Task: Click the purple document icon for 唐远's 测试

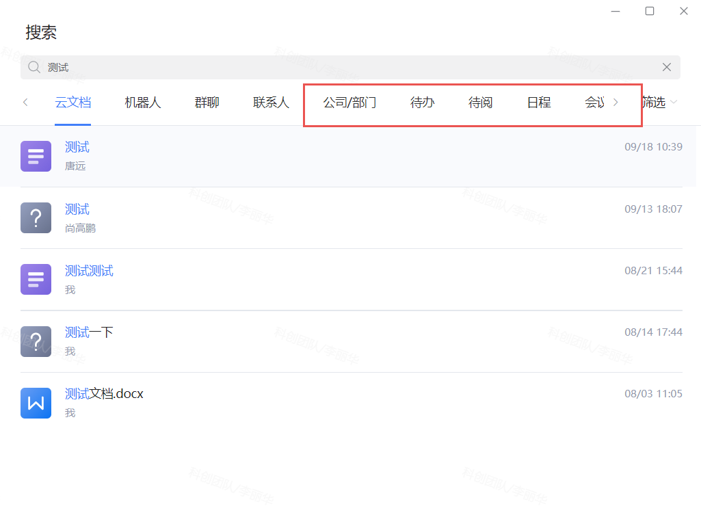Action: [36, 156]
